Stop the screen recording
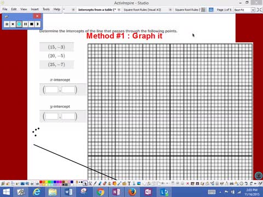 click(x=32, y=24)
